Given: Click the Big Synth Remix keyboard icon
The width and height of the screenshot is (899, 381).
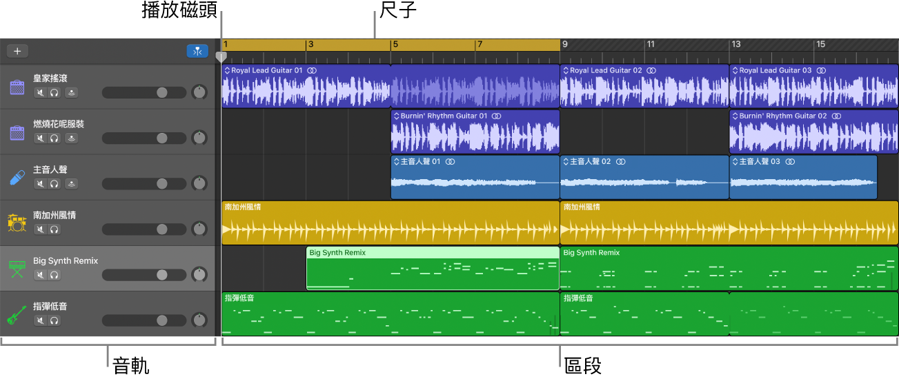Looking at the screenshot, I should pos(17,269).
